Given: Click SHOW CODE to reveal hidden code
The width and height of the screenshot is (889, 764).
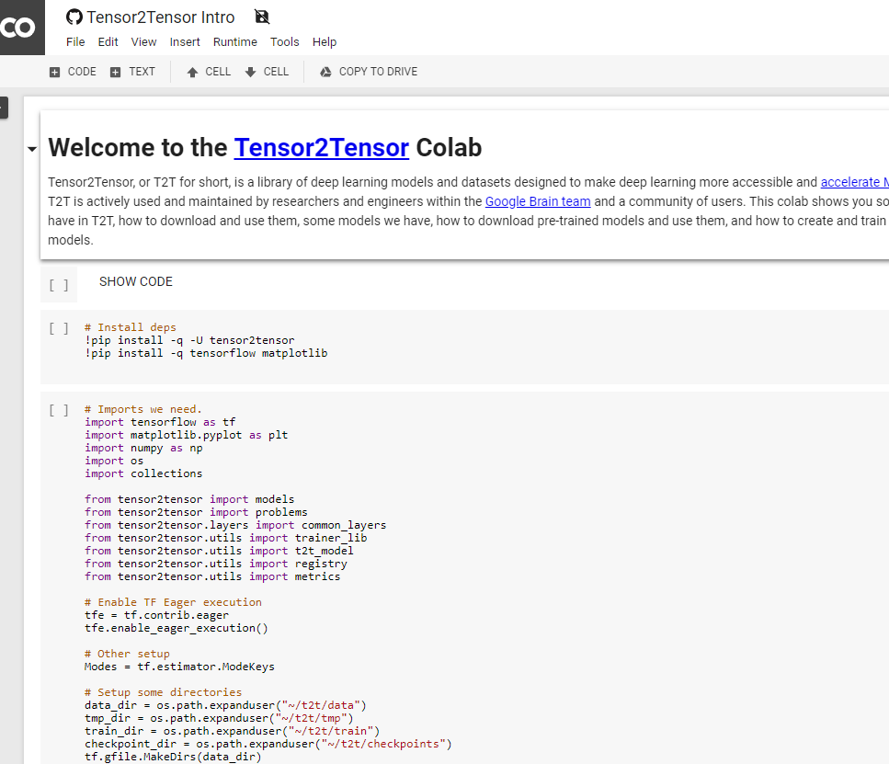Looking at the screenshot, I should pos(136,282).
